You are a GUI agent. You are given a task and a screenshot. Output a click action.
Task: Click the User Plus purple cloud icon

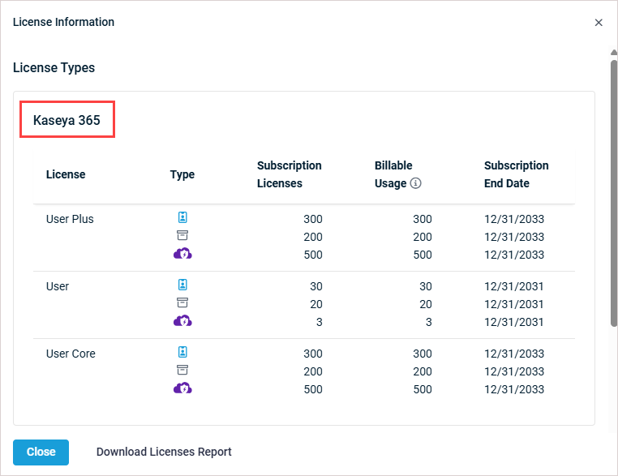pyautogui.click(x=182, y=254)
